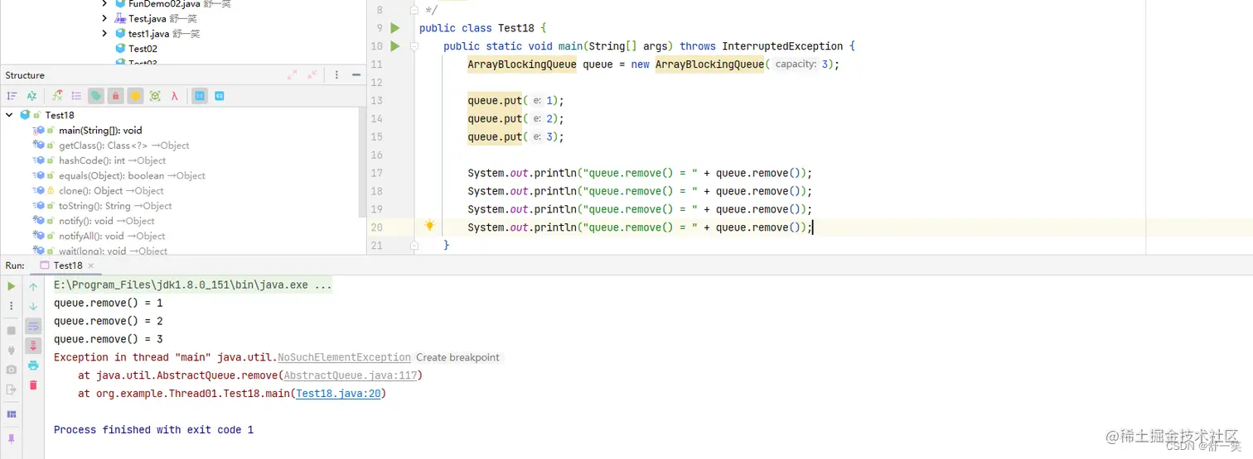This screenshot has width=1253, height=459.
Task: Click 'Process finished with exit code 1'
Action: pyautogui.click(x=153, y=430)
